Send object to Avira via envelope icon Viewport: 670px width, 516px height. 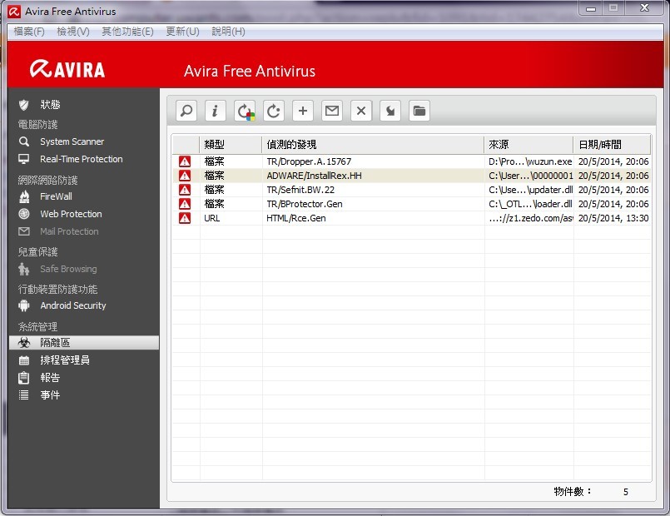point(332,111)
